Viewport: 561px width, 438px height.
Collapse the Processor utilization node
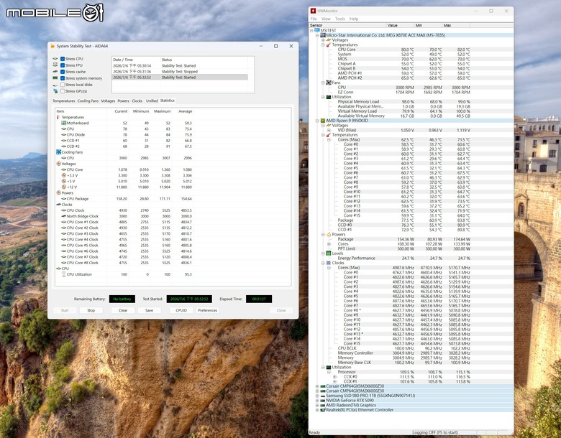[329, 372]
